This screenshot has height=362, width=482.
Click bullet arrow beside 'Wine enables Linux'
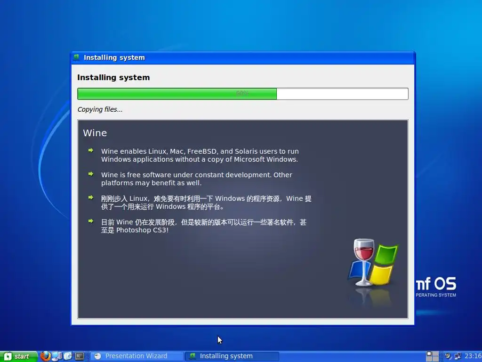tap(91, 150)
